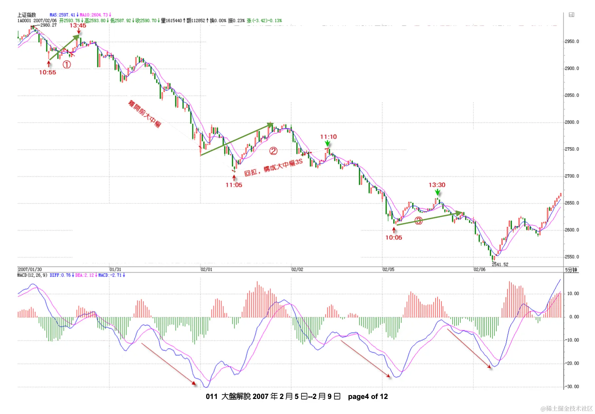Select the 02/06 date on time axis
This screenshot has width=595, height=414.
click(x=479, y=269)
